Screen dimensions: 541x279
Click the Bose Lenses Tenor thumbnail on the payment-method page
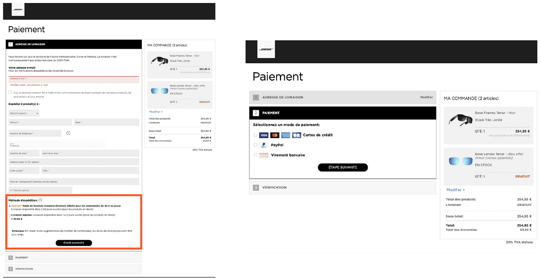tap(460, 161)
